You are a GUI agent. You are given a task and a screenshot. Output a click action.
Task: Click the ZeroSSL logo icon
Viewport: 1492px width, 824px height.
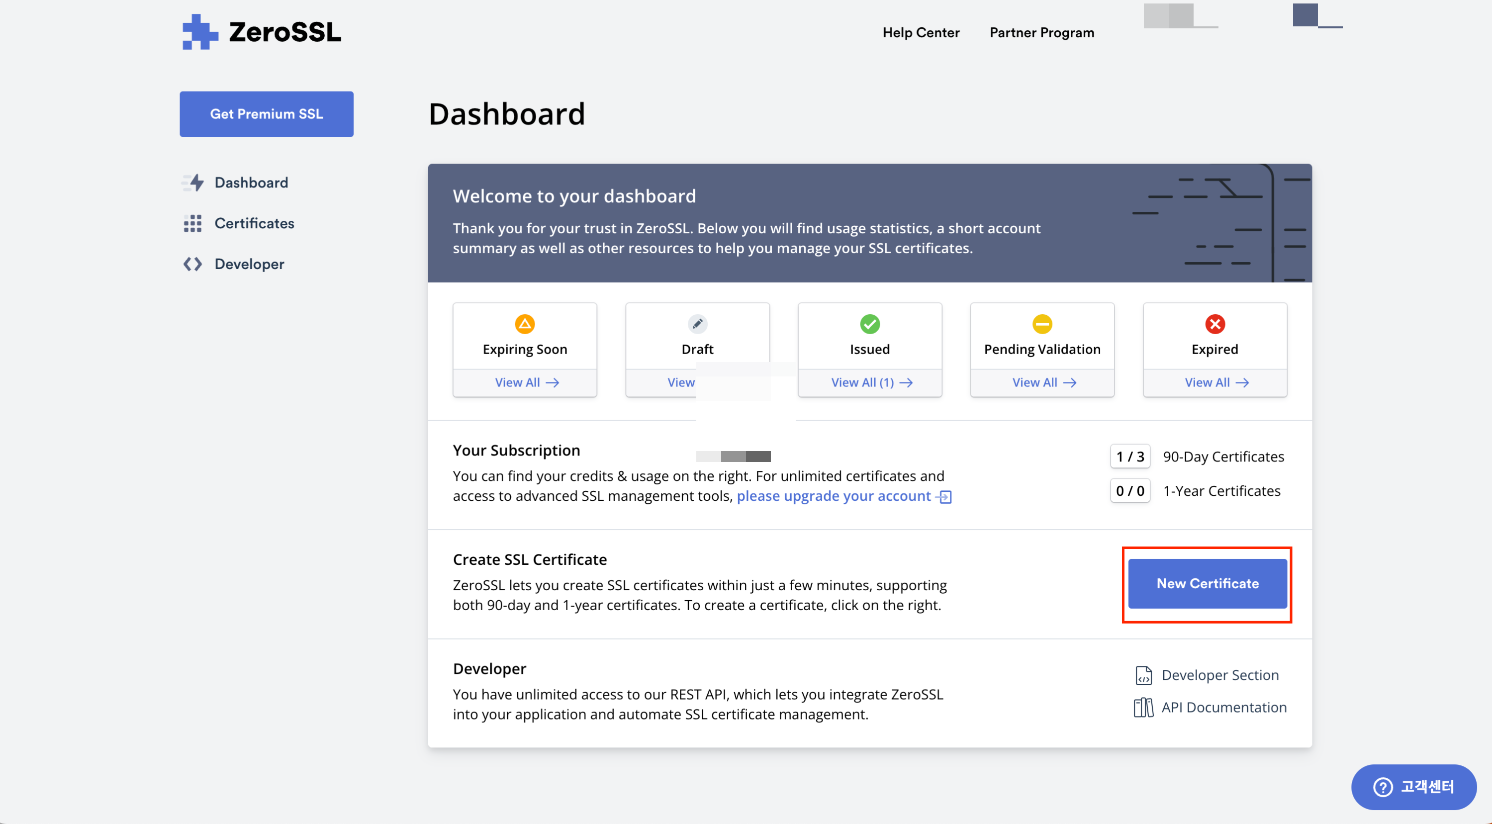coord(200,32)
